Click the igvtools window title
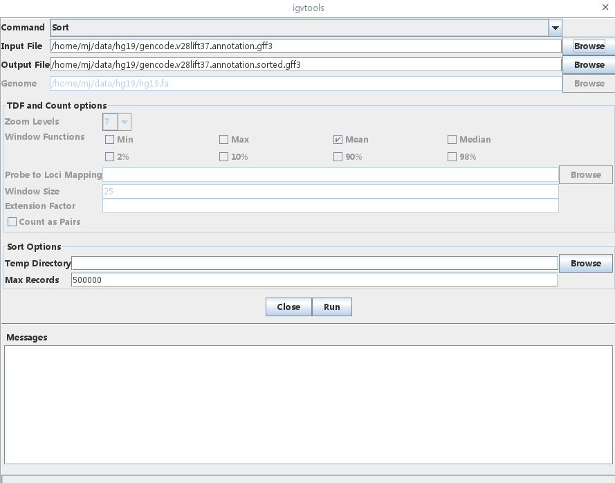Viewport: 615px width, 483px height. point(309,8)
